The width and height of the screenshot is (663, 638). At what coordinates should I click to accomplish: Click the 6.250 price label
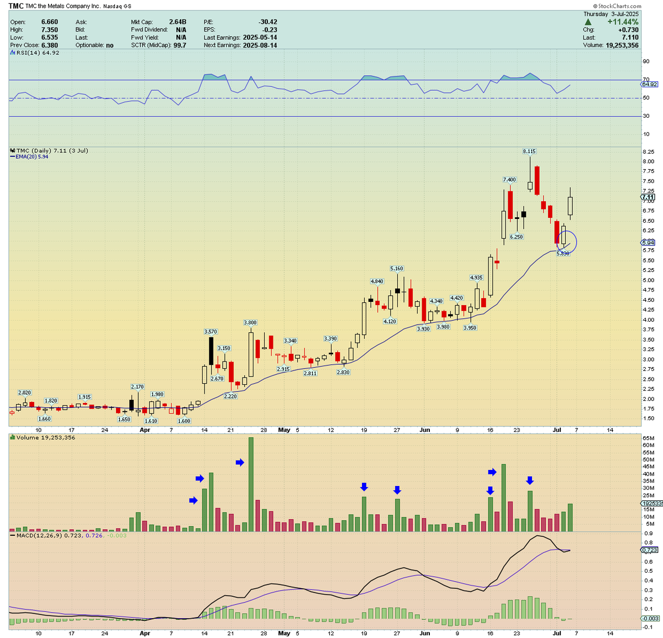[516, 237]
